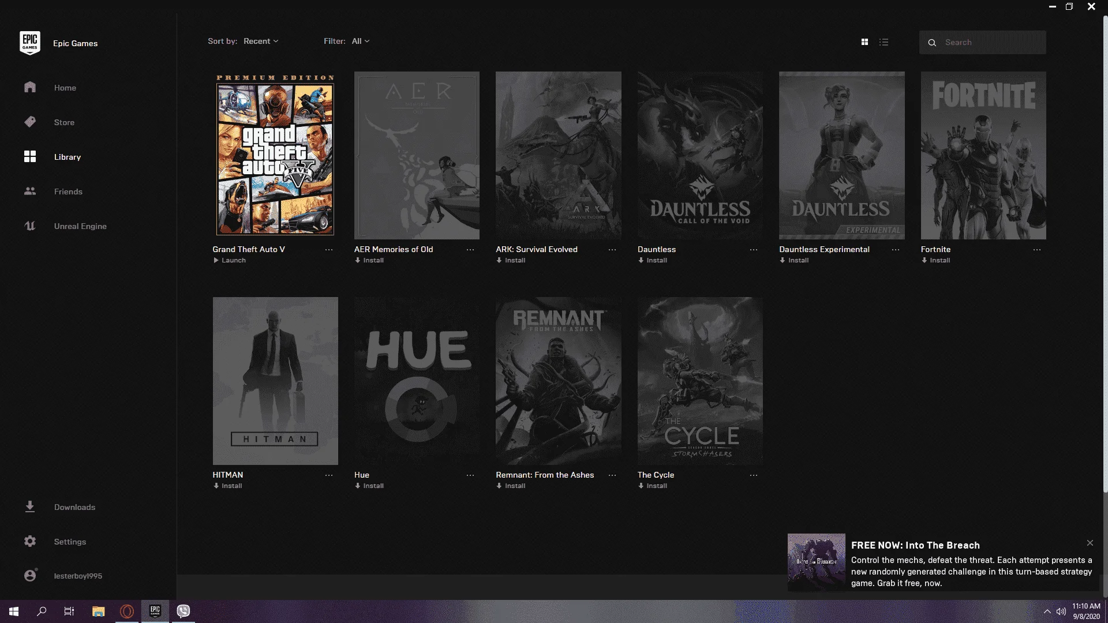Open Windows taskbar search
Screen dimensions: 1108x623
click(x=42, y=611)
